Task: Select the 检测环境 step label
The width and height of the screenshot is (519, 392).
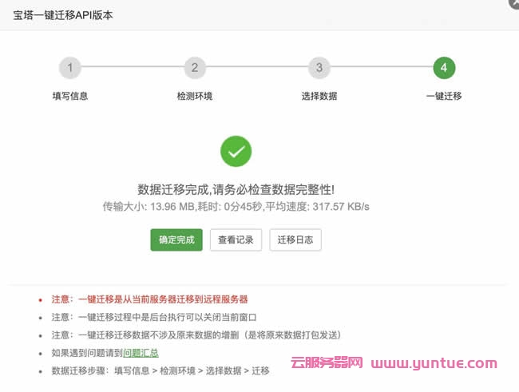Action: pos(195,97)
